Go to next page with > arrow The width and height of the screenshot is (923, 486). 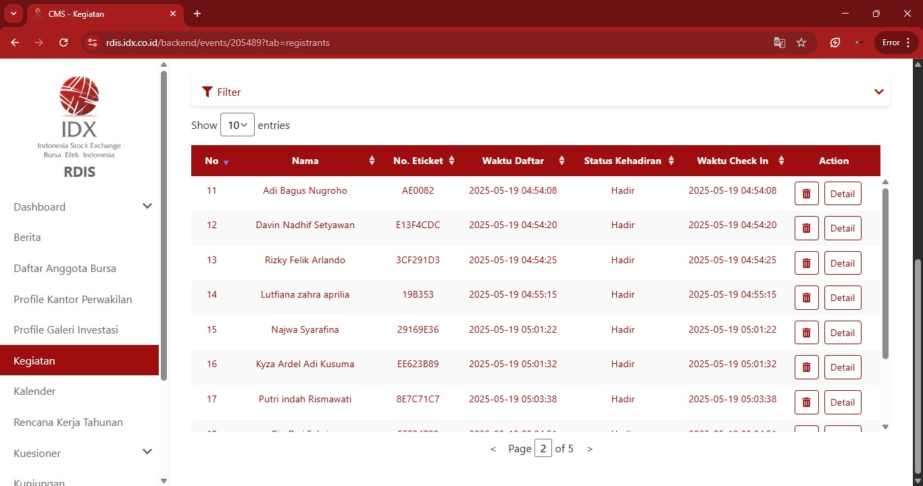point(590,449)
